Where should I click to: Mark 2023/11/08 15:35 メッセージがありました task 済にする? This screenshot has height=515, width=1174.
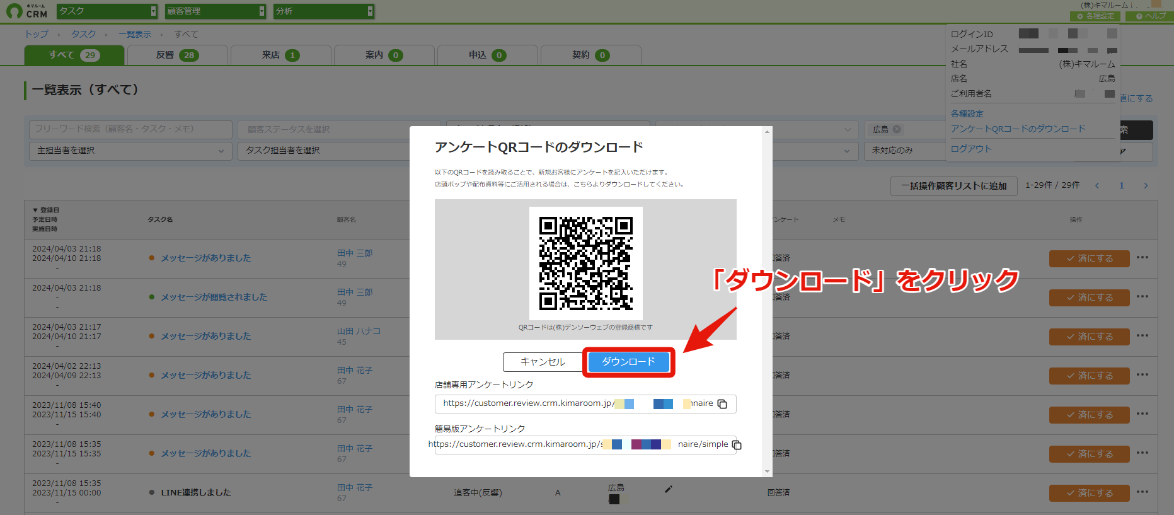[x=1090, y=454]
